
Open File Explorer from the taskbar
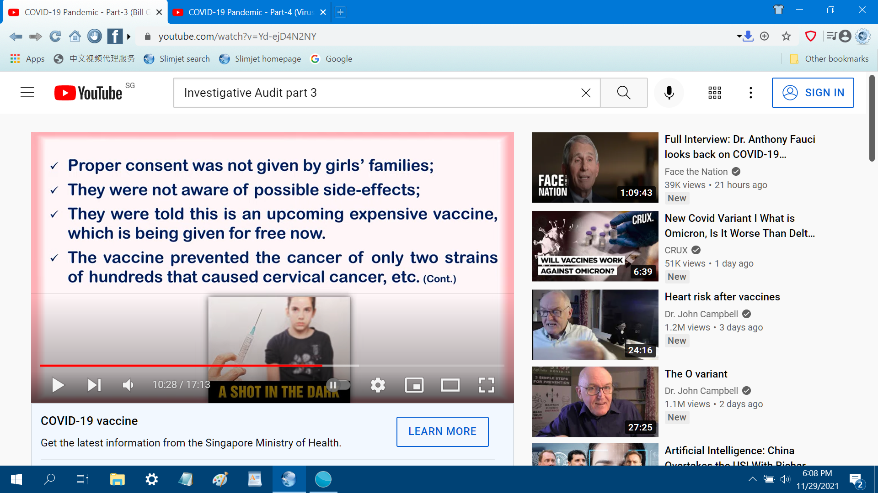[x=117, y=479]
